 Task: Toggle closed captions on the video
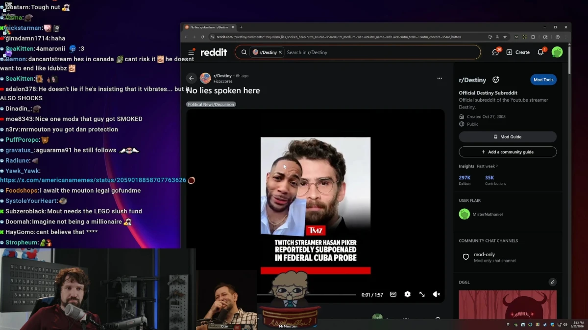pos(393,294)
